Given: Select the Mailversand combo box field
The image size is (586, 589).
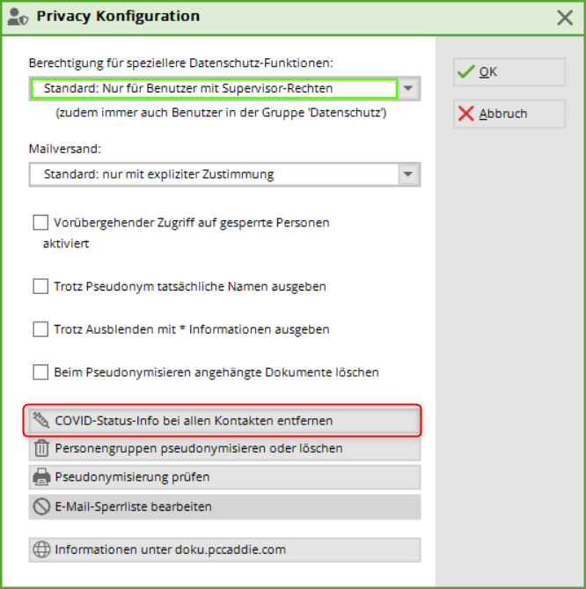Looking at the screenshot, I should 213,174.
